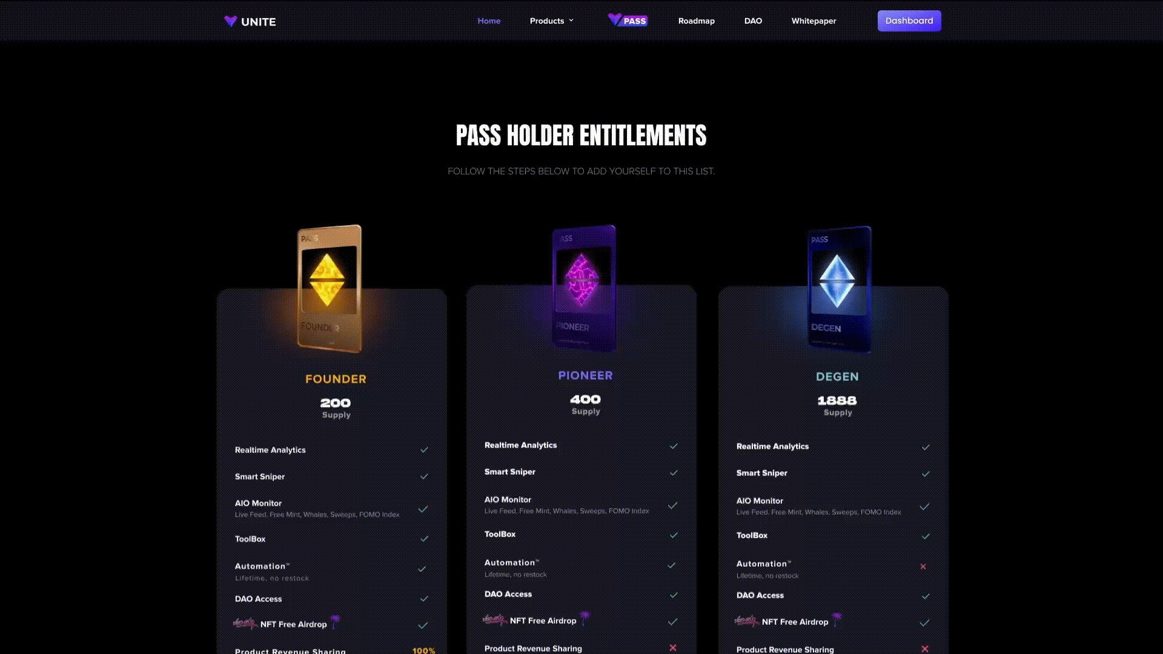This screenshot has height=654, width=1163.
Task: Select the purple Pioneer pass card
Action: (x=584, y=288)
